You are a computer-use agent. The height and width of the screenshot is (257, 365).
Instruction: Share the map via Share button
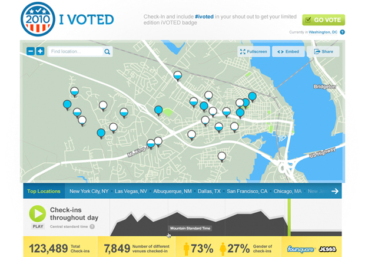(323, 52)
